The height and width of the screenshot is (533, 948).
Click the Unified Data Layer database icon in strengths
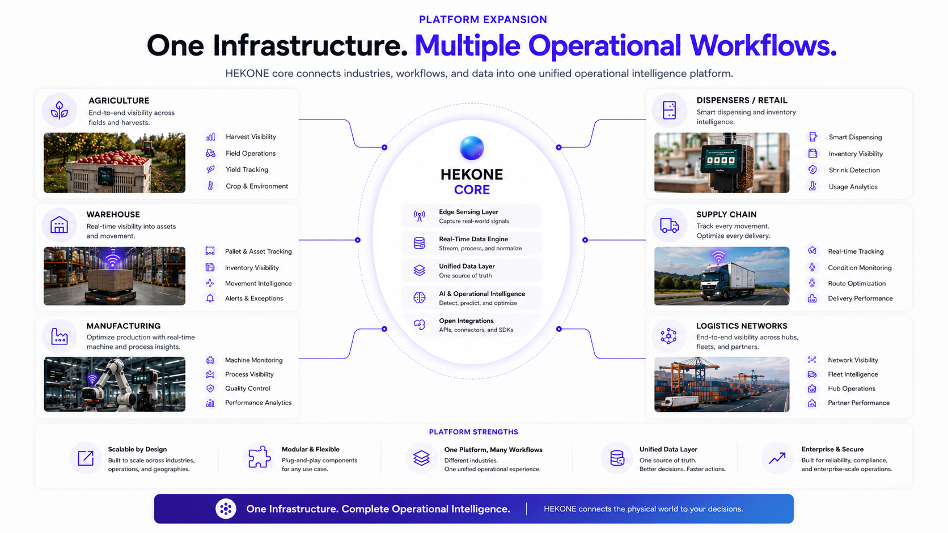click(617, 458)
